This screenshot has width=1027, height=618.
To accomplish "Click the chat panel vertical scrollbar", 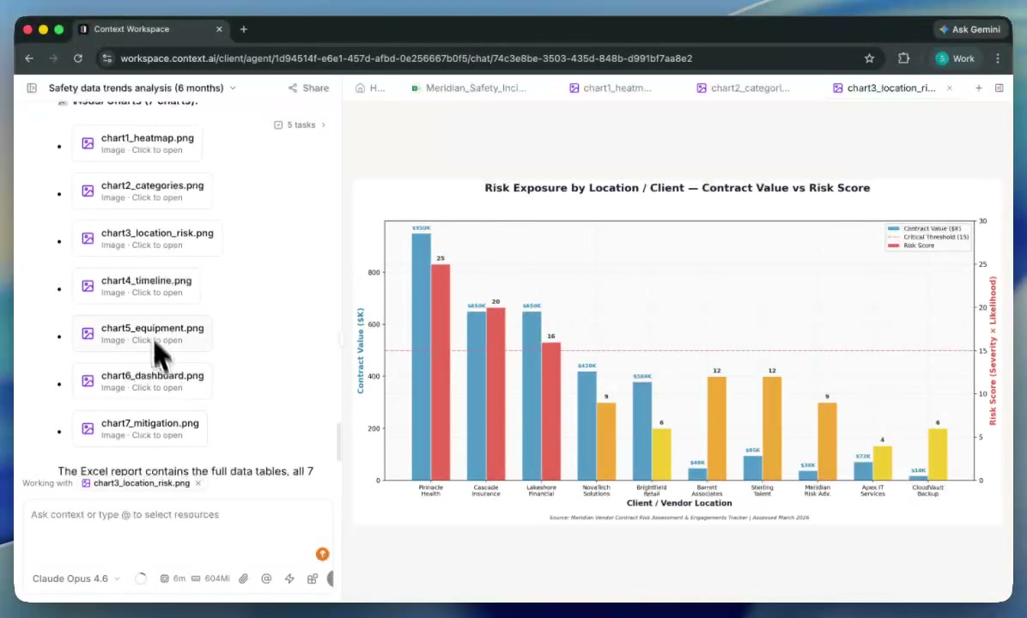I will coord(338,442).
